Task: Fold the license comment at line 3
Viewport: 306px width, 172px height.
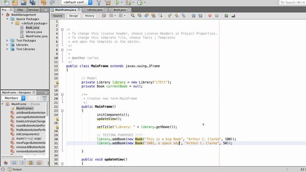Action: pyautogui.click(x=62, y=30)
